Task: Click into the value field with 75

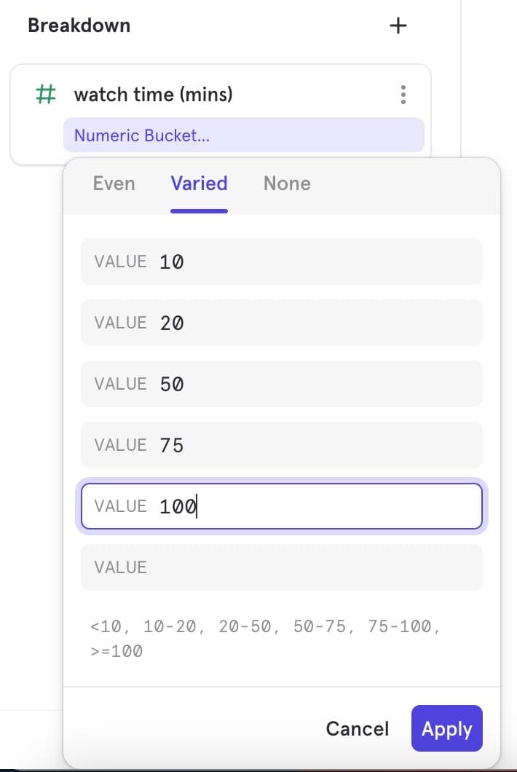Action: (x=281, y=445)
